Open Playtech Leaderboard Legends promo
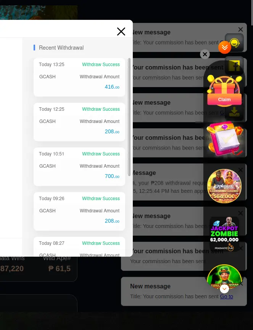Viewport: 253px width, 330px height. click(224, 186)
